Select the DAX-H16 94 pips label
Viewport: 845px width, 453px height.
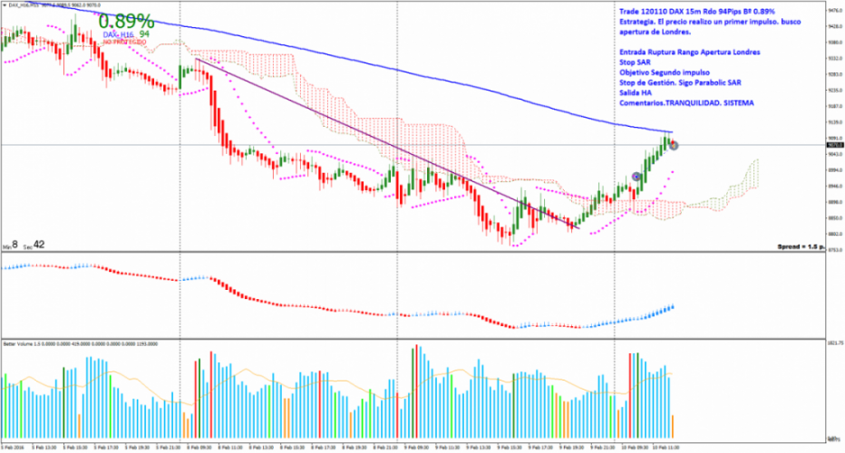tap(125, 34)
